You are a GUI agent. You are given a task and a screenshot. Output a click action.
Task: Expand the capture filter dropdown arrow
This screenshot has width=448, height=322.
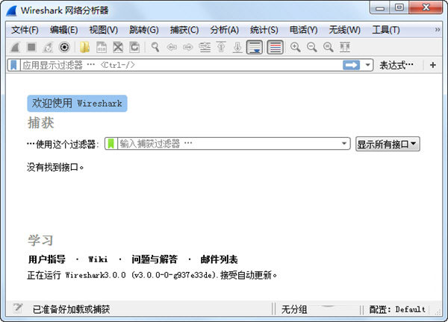point(344,144)
